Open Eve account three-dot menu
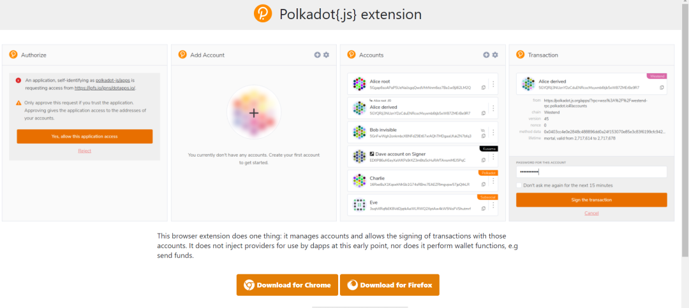This screenshot has width=689, height=308. pos(493,205)
